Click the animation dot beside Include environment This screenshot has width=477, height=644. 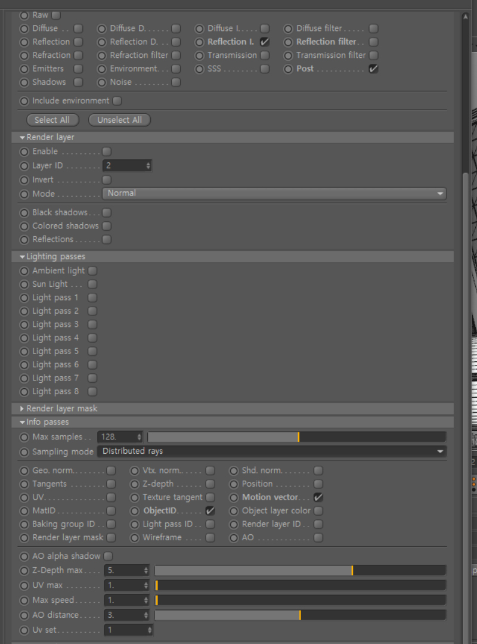(x=24, y=101)
